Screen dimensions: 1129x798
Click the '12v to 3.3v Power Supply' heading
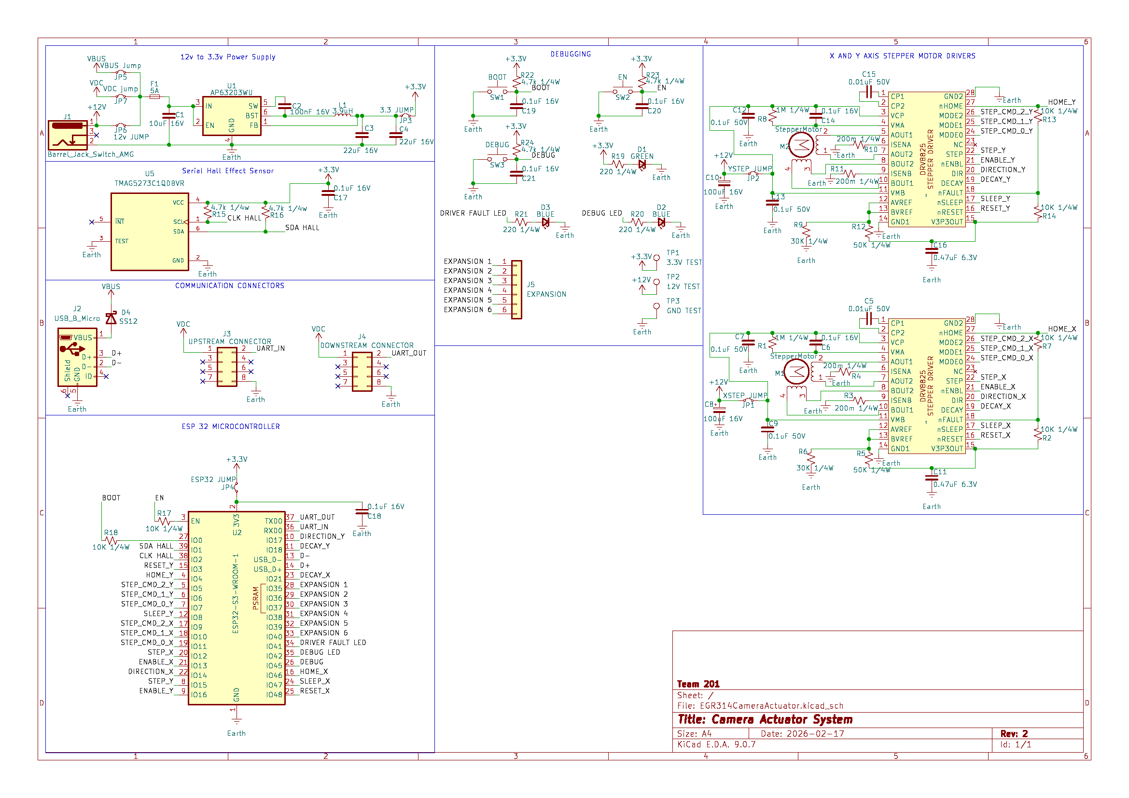[228, 57]
